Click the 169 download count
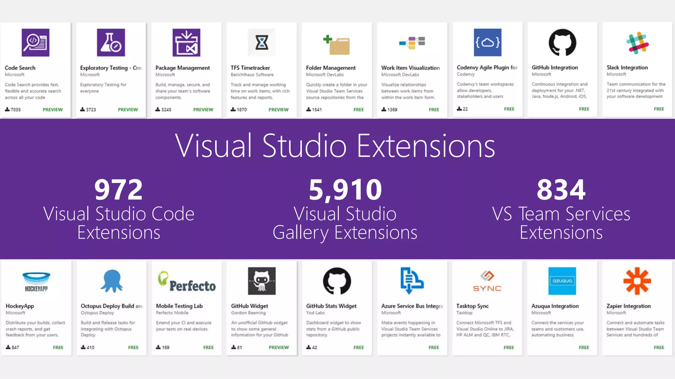Image resolution: width=675 pixels, height=379 pixels. pos(165,347)
